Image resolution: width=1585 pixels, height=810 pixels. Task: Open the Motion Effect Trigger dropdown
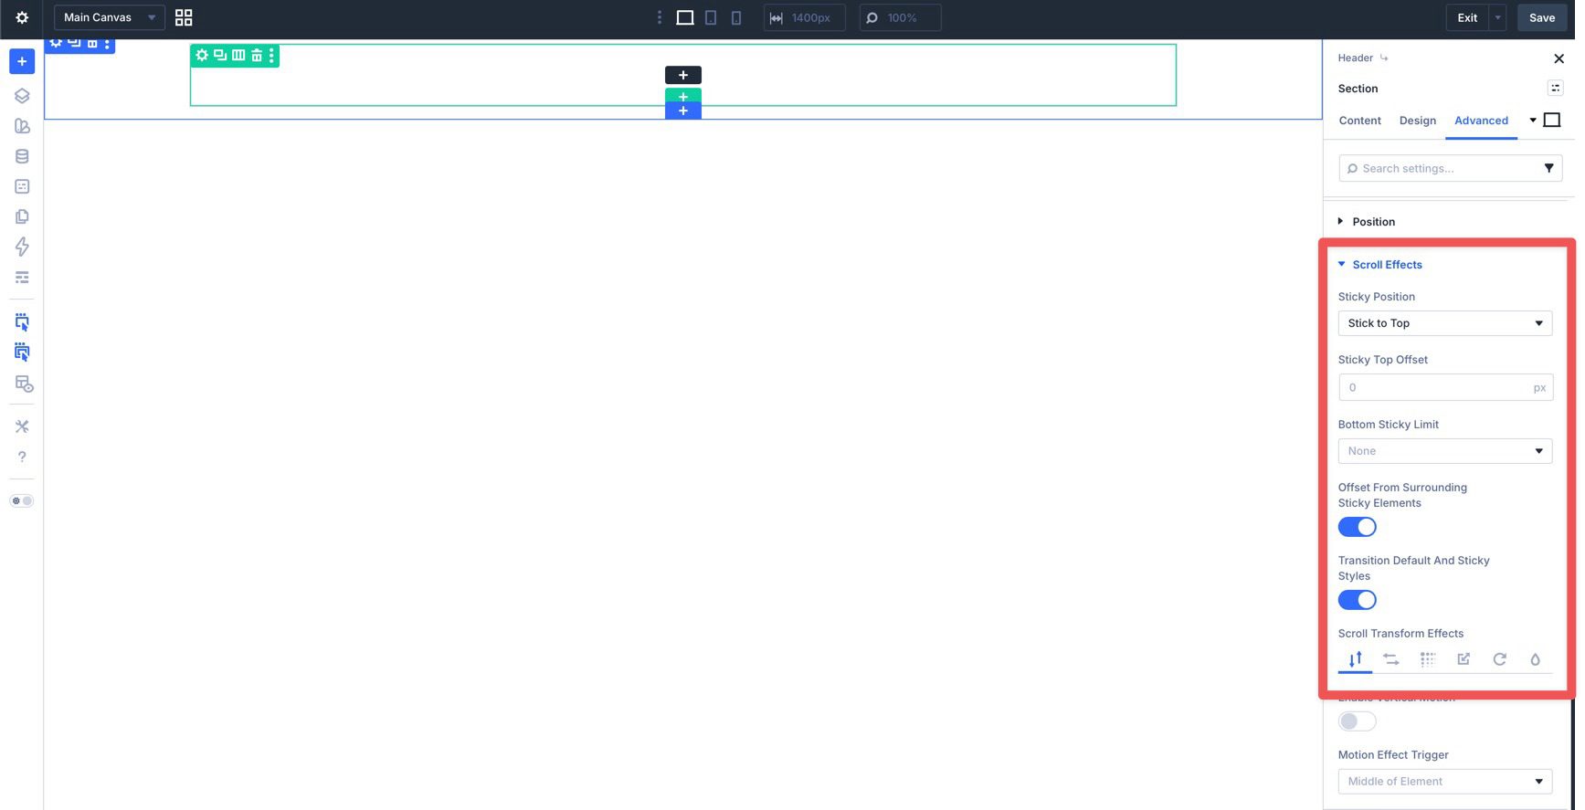click(x=1444, y=782)
